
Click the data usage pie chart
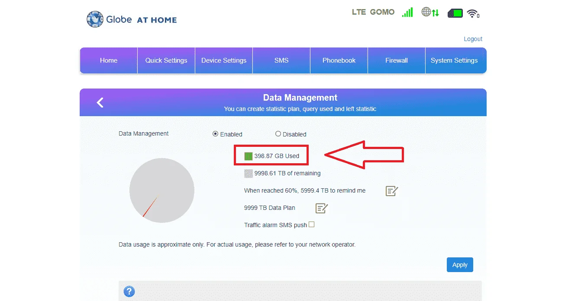pyautogui.click(x=162, y=190)
